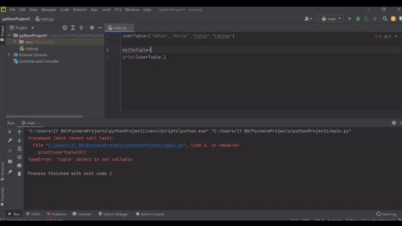Click wrench settings icon in Run panel
The image size is (402, 226).
tap(10, 140)
